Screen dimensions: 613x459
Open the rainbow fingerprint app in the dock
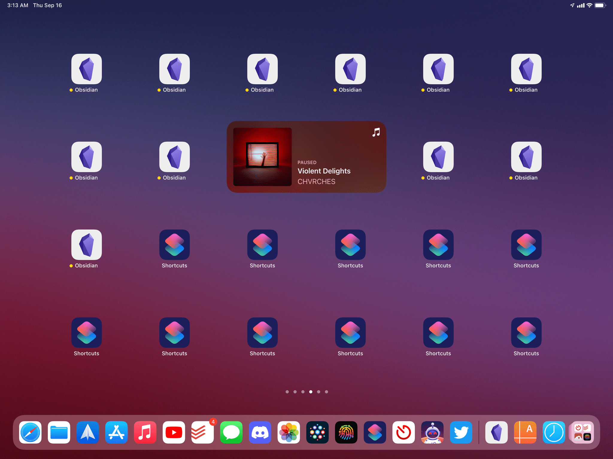[x=346, y=432]
